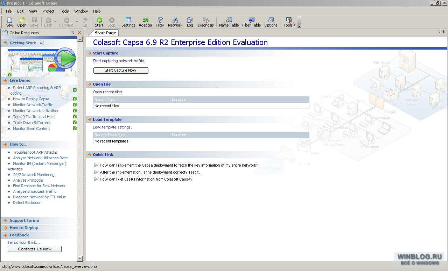
Task: Click the download icon next to How to Deploy Capsa
Action: point(75,99)
